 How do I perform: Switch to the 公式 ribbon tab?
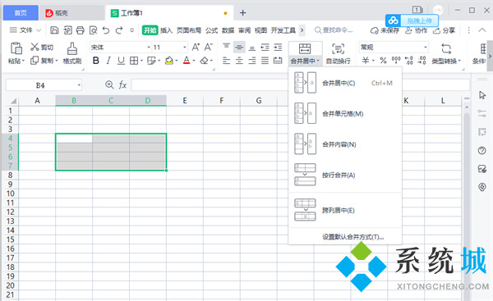pyautogui.click(x=212, y=30)
